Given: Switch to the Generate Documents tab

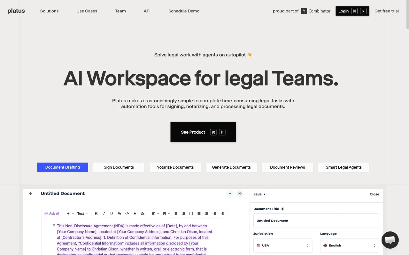Looking at the screenshot, I should point(231,167).
